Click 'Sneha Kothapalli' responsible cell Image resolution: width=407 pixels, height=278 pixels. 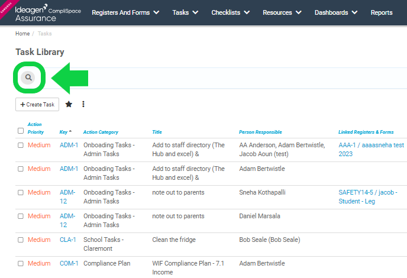[x=262, y=192]
